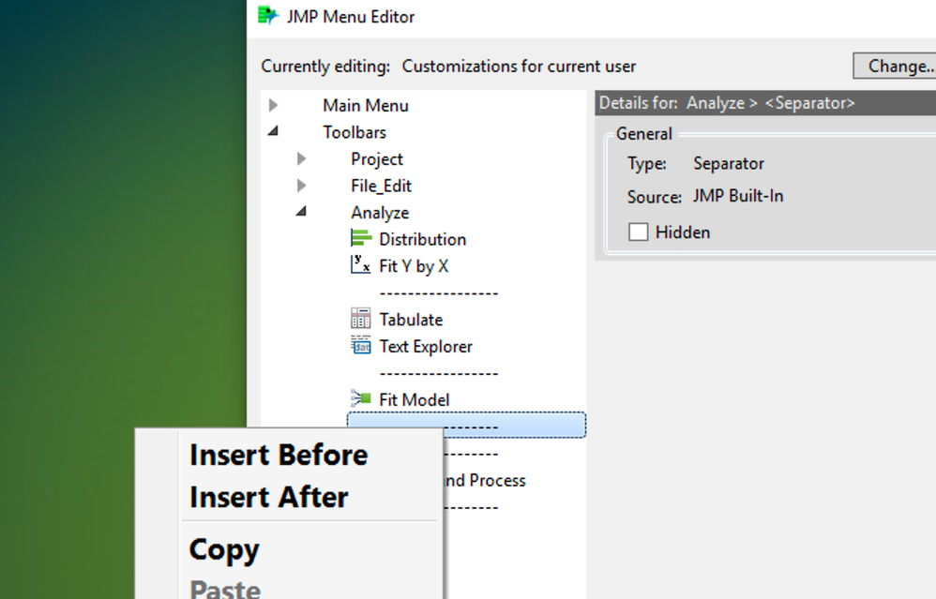
Task: Select the File_Edit tree label
Action: pos(381,187)
